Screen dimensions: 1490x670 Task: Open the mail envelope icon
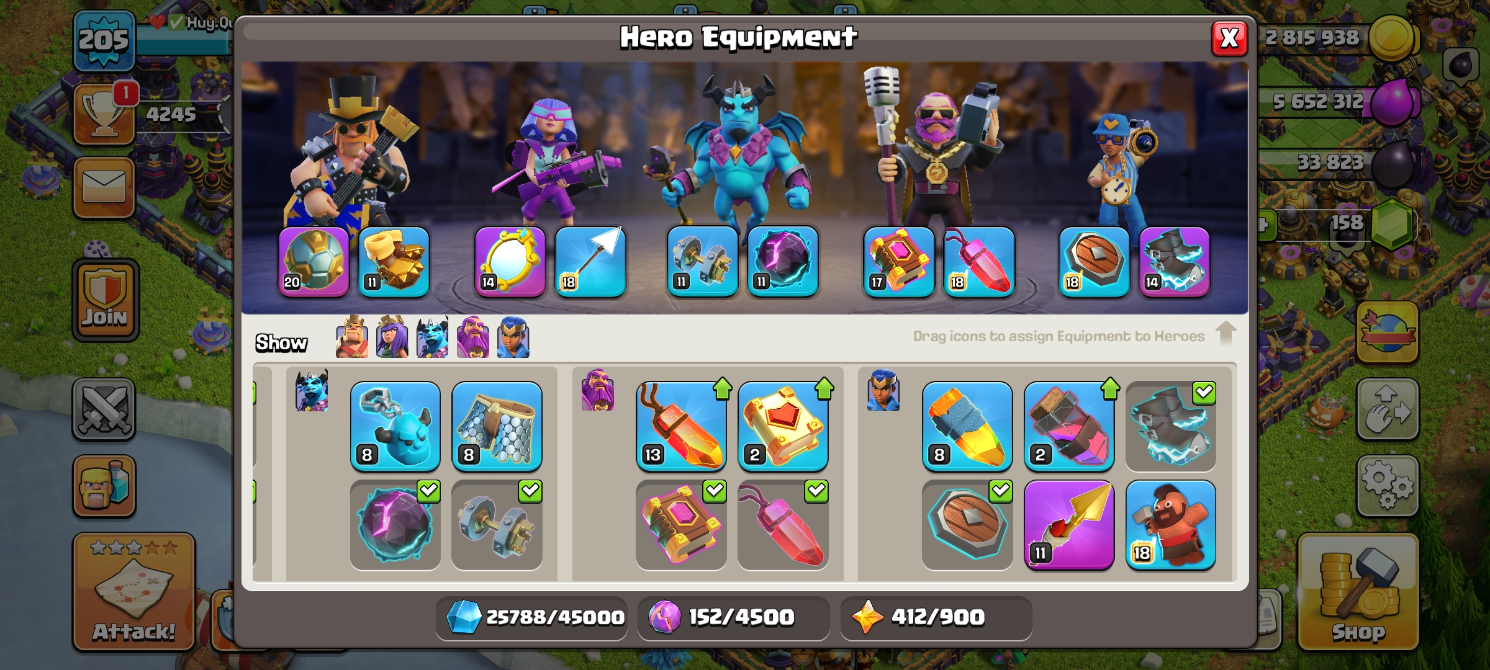click(104, 187)
